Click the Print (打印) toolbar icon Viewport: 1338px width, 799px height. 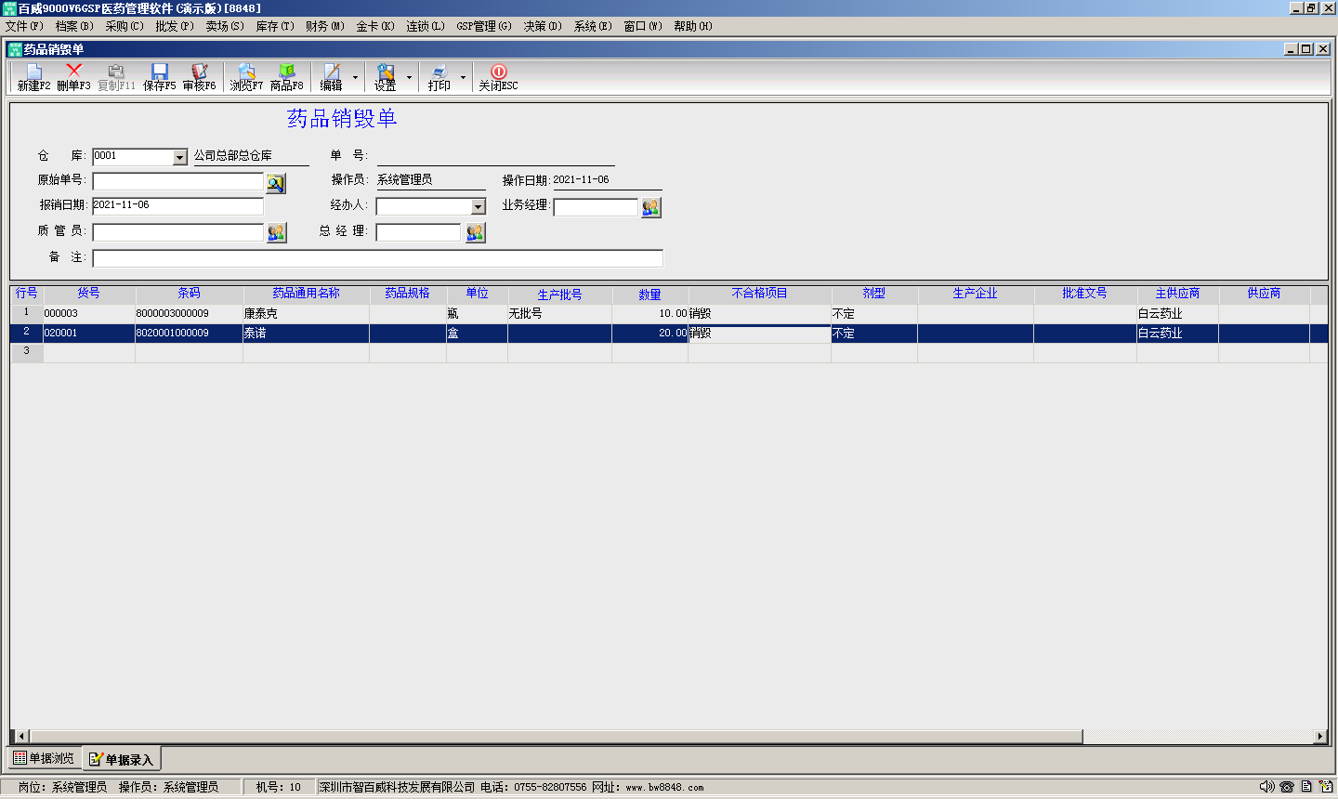click(x=439, y=77)
